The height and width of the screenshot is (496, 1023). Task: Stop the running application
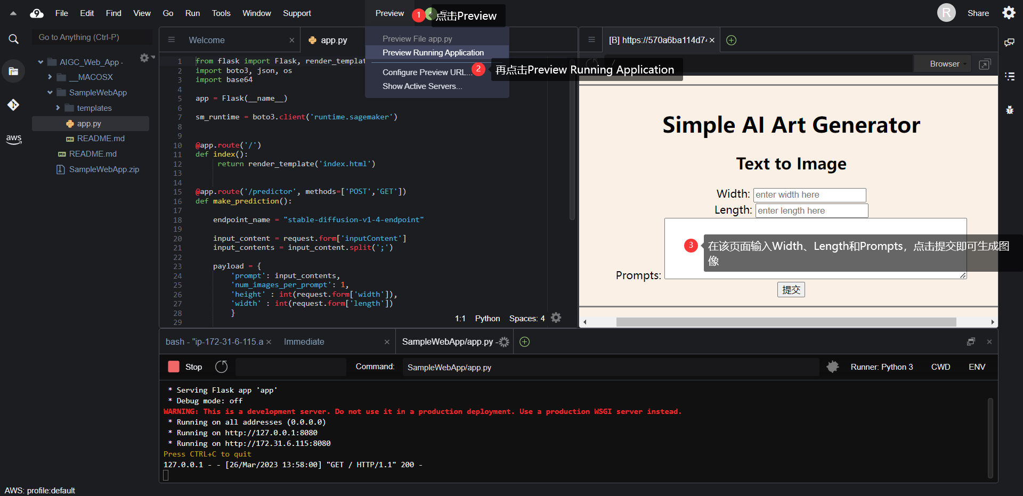pos(185,367)
